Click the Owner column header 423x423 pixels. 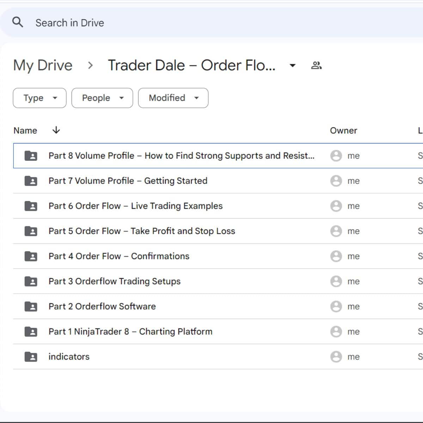pyautogui.click(x=343, y=130)
